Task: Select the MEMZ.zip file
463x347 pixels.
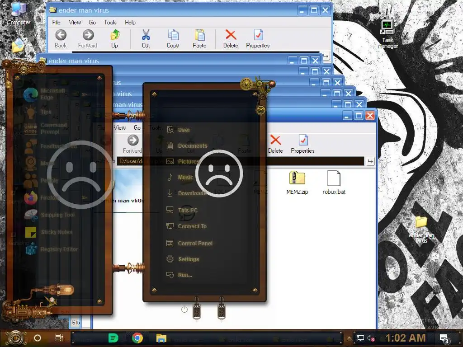Action: tap(297, 183)
